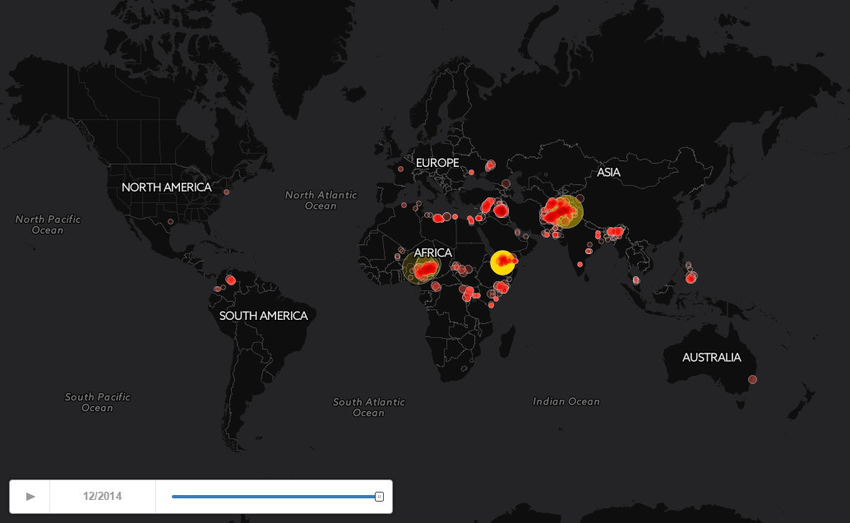
Task: Select the red cluster in Somalia
Action: (x=501, y=286)
